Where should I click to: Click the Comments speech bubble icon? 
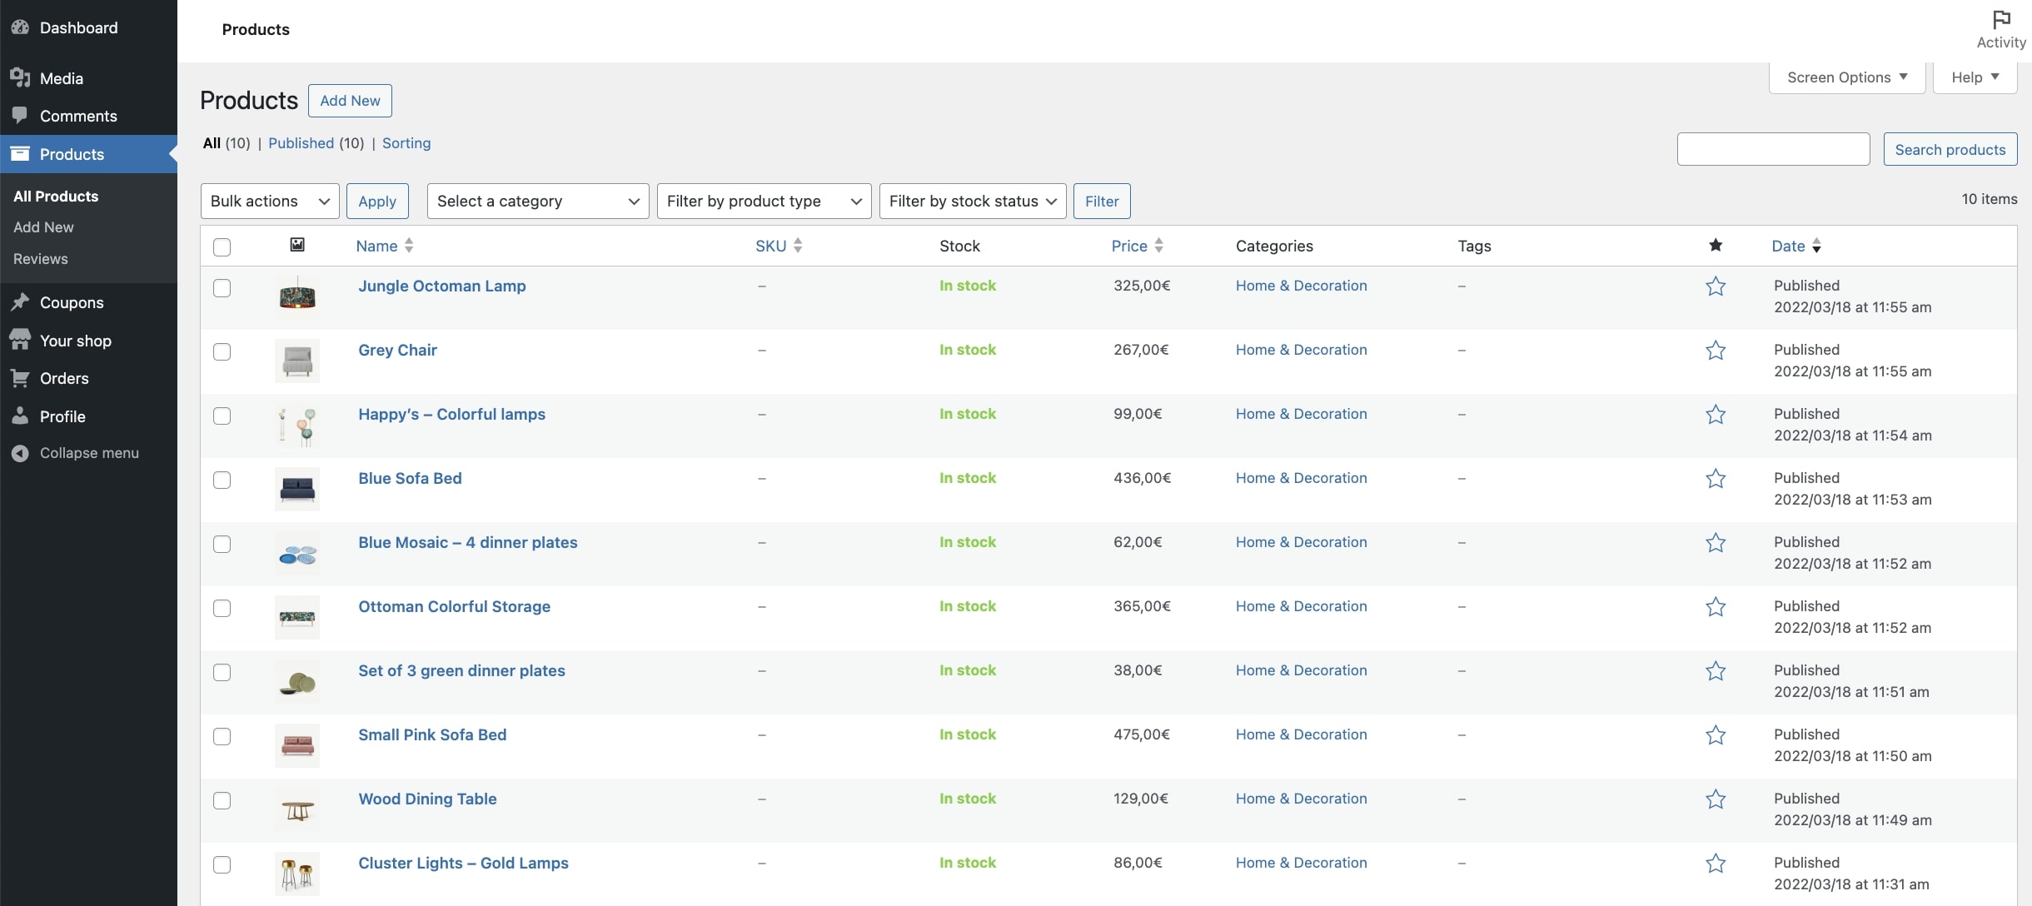click(20, 116)
